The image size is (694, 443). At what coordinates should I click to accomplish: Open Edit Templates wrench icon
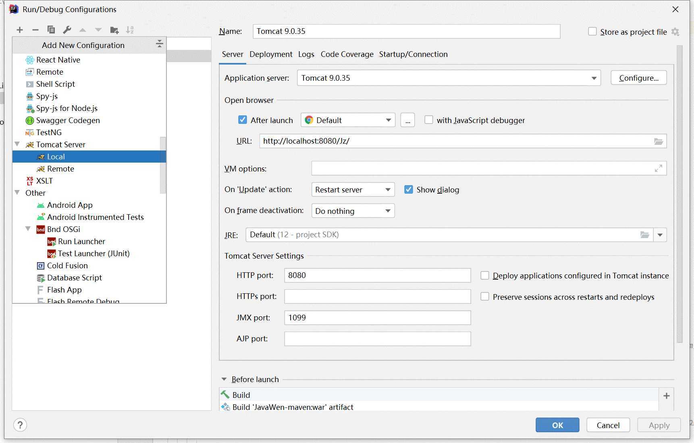tap(67, 30)
